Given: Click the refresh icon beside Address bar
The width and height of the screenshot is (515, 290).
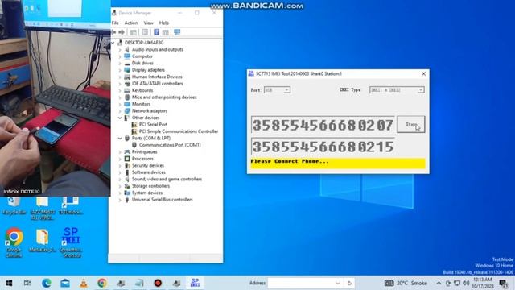Looking at the screenshot, I should pos(349,283).
